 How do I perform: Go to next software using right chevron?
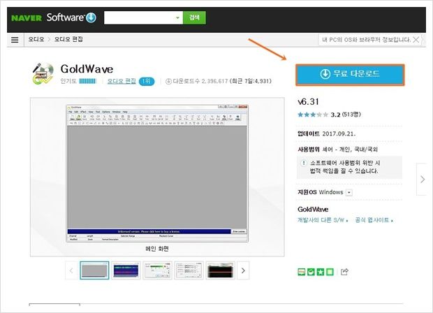coord(422,180)
